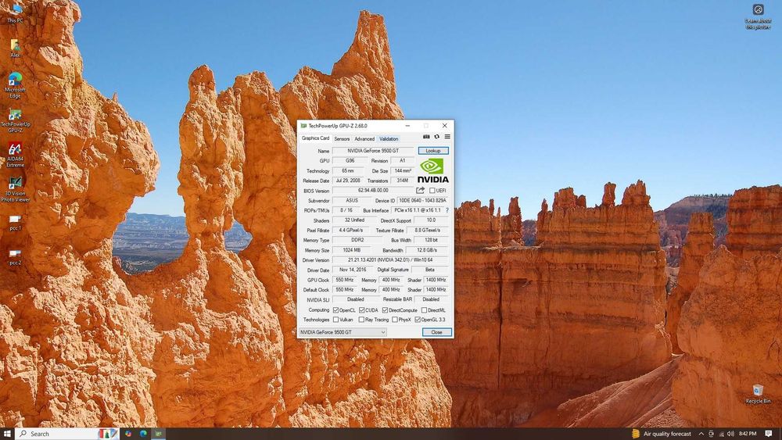The height and width of the screenshot is (440, 782).
Task: Select the 3D Vision Photo Viewer icon
Action: (x=15, y=189)
